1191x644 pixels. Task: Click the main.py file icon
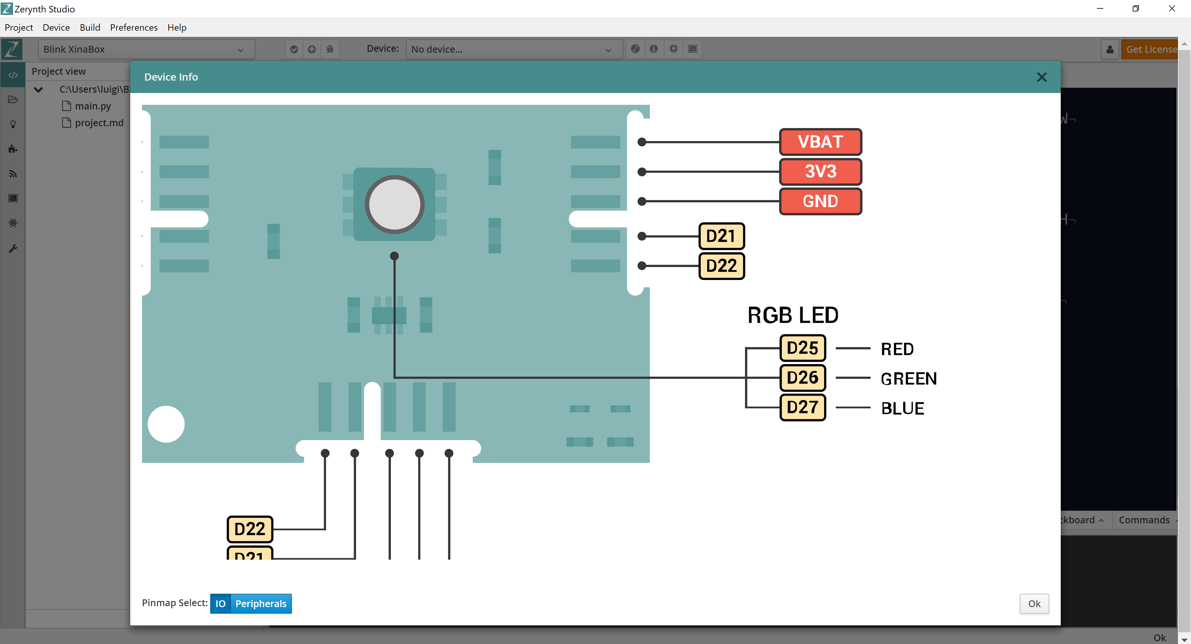[x=67, y=106]
